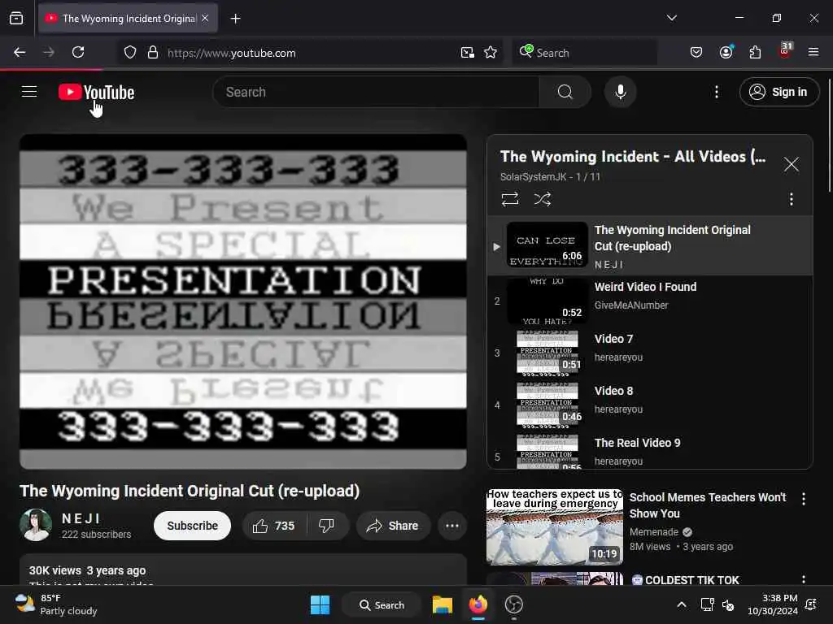The image size is (833, 624).
Task: Like the video with thumbs up
Action: click(x=274, y=526)
